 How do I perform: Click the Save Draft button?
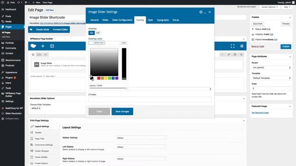(x=258, y=24)
